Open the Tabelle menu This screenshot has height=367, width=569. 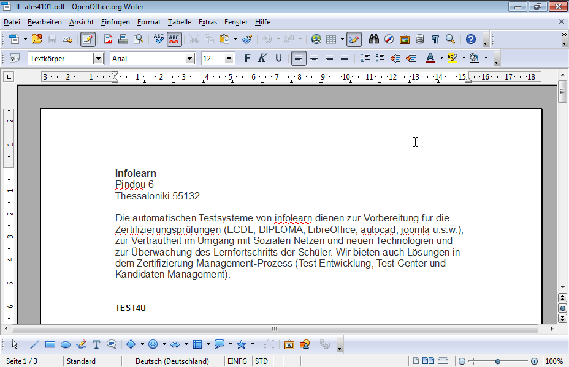[180, 22]
